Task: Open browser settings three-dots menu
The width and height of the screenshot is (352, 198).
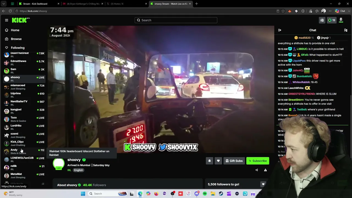Action: point(330,11)
